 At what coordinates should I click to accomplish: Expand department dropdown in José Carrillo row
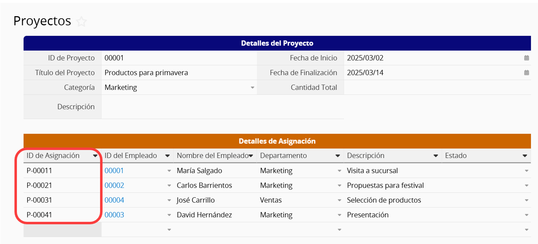pos(339,200)
